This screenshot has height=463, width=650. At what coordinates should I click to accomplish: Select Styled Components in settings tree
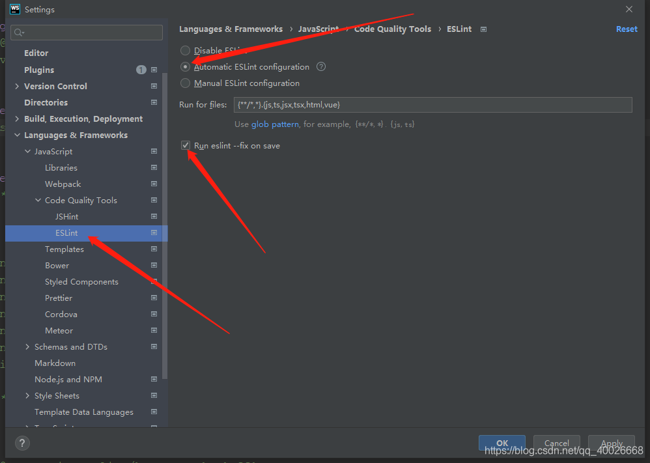click(81, 282)
